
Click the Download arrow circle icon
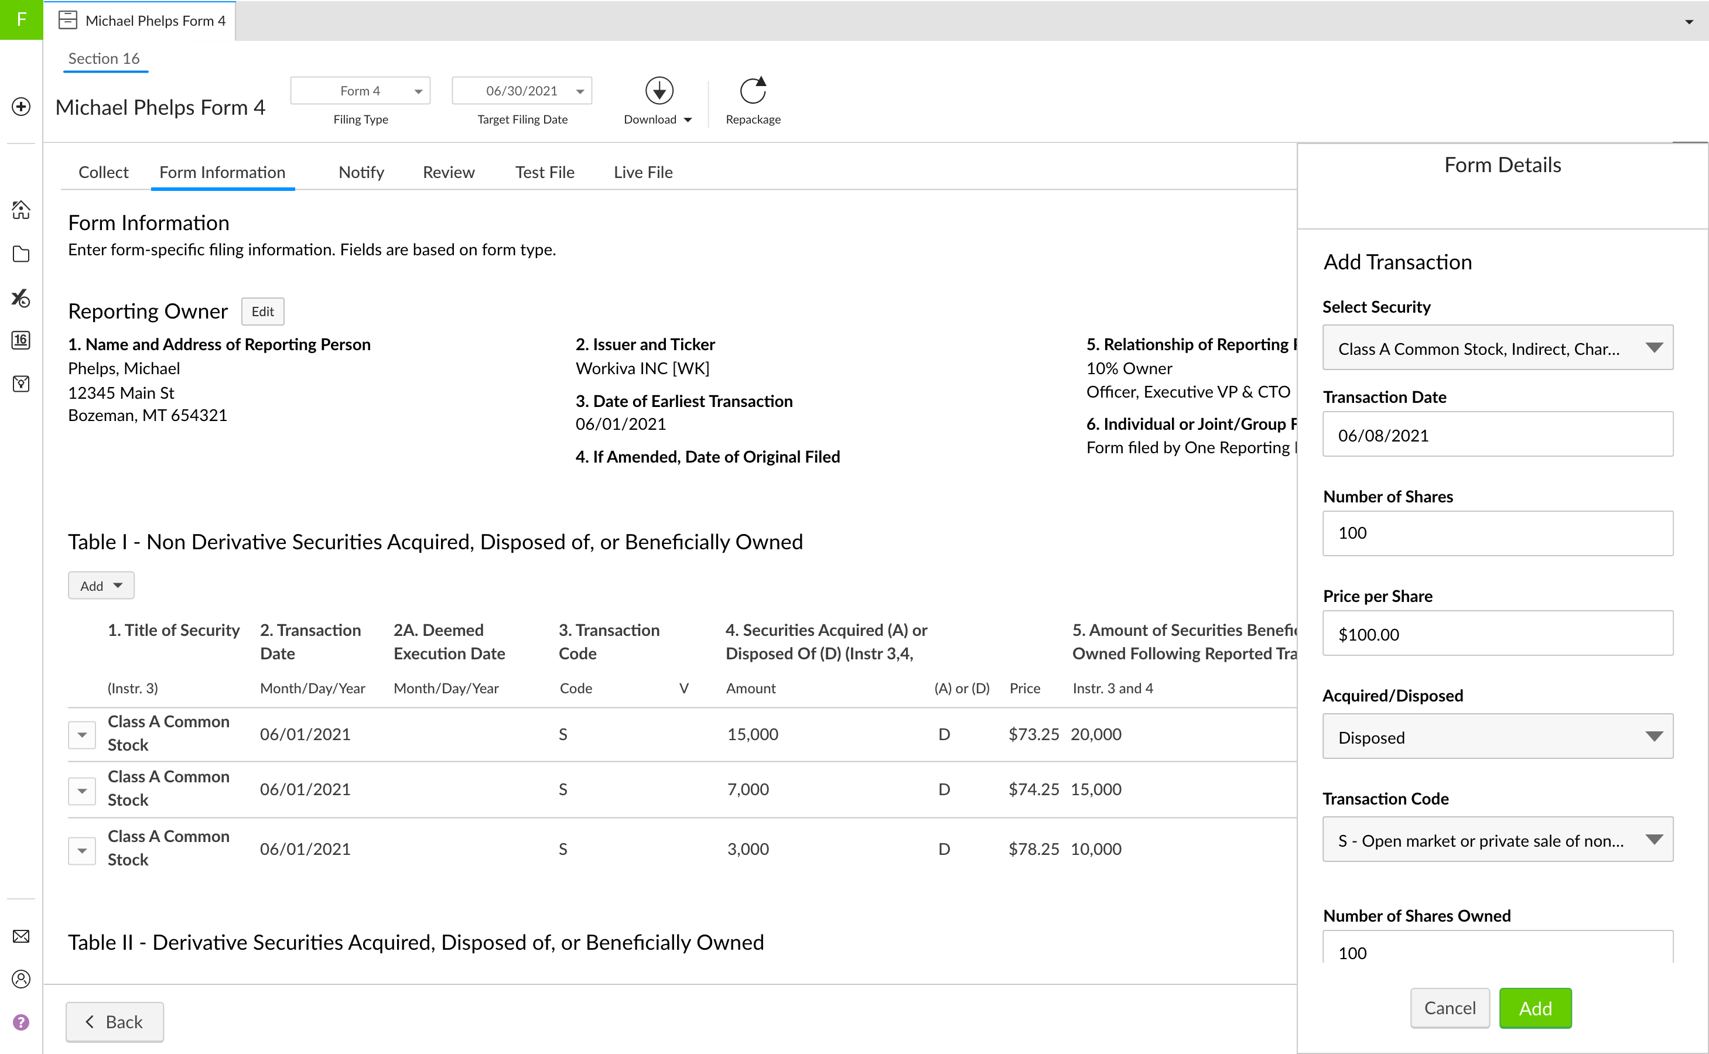659,91
